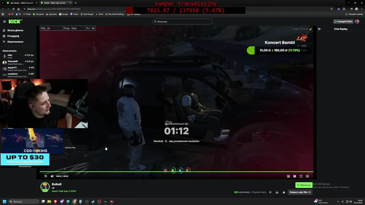Viewport: 365px width, 205px height.
Task: Open the Windows Start menu
Action: click(x=5, y=202)
